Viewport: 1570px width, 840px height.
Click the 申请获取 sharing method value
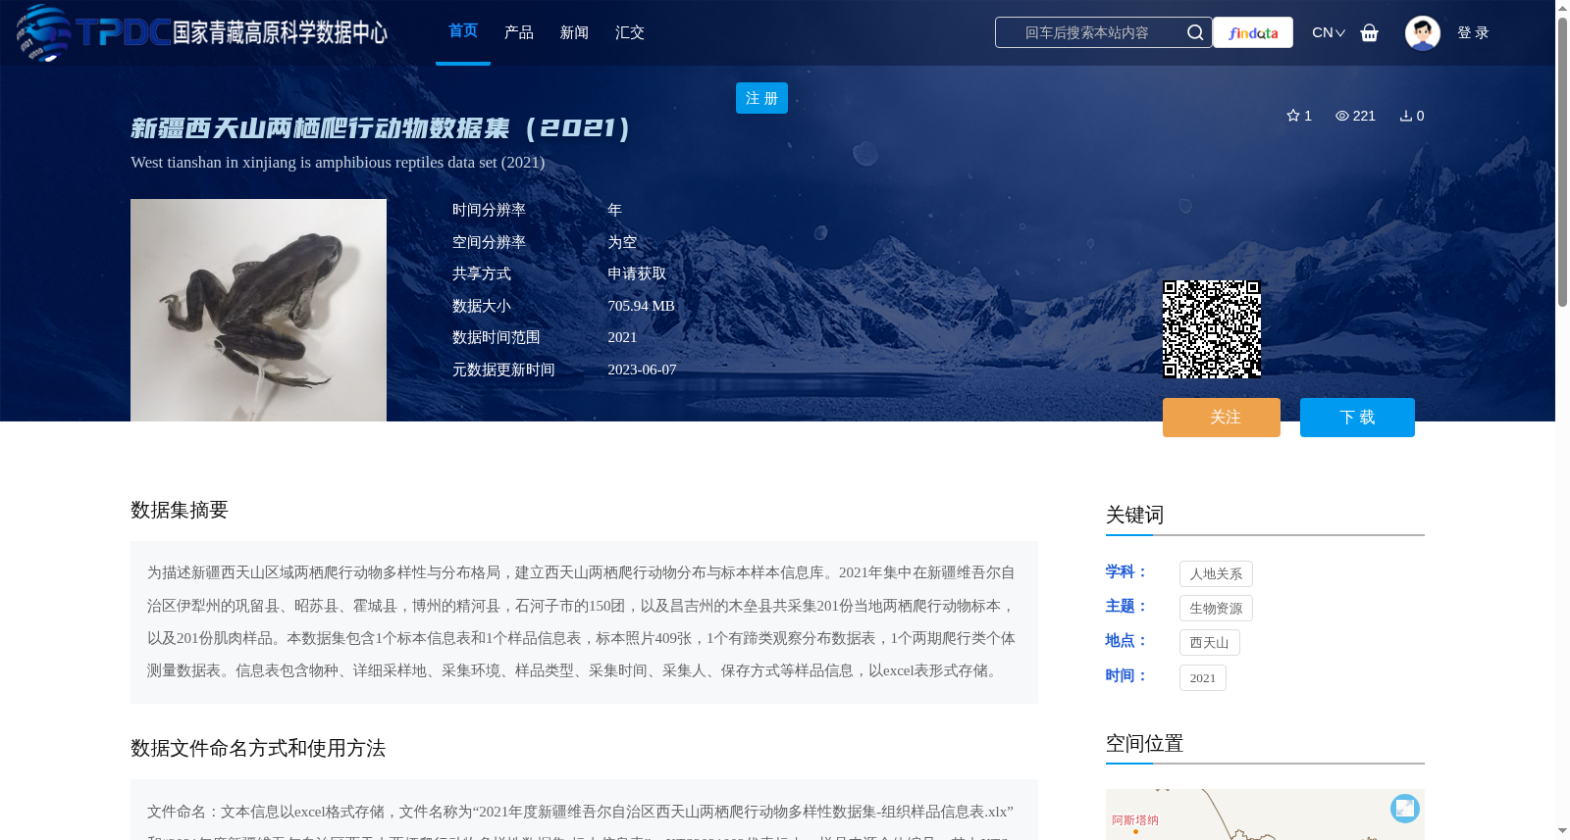point(637,273)
